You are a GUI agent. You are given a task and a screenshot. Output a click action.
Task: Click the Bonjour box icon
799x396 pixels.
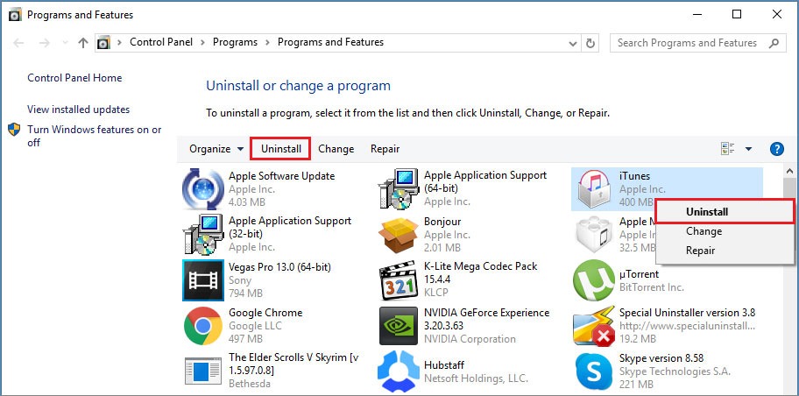399,235
